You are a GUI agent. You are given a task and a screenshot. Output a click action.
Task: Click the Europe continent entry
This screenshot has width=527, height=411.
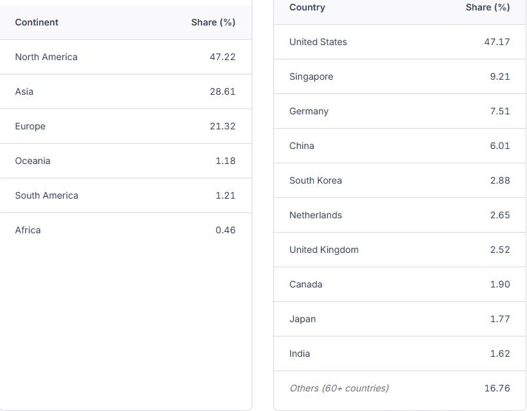[30, 126]
